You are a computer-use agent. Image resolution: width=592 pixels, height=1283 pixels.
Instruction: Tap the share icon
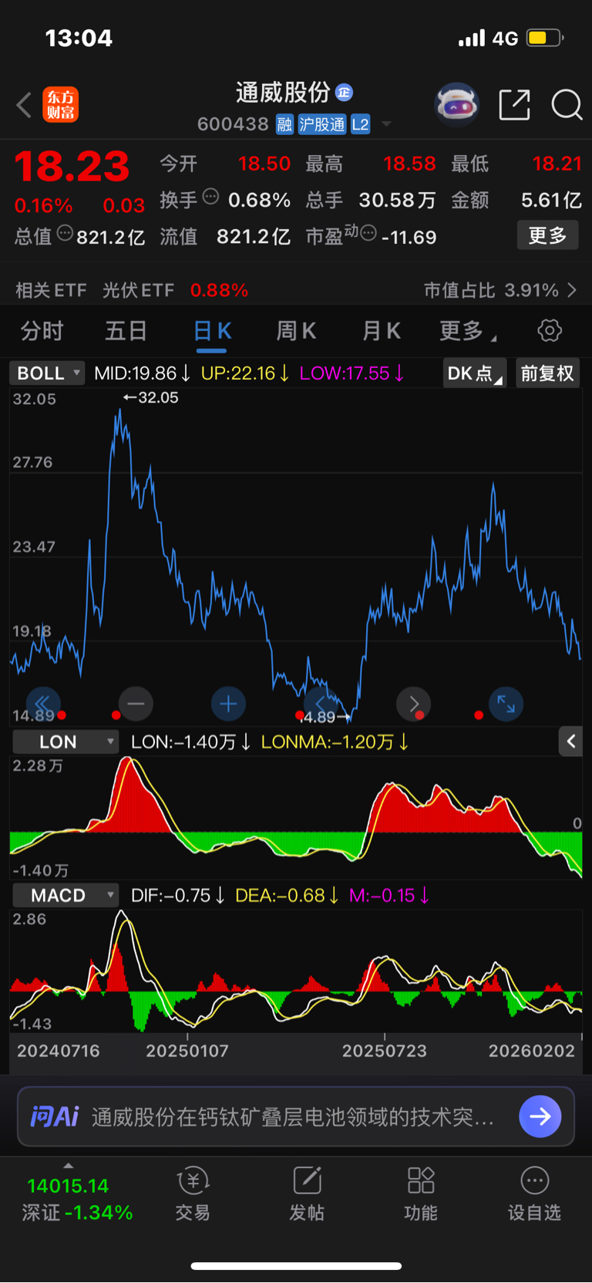click(514, 105)
